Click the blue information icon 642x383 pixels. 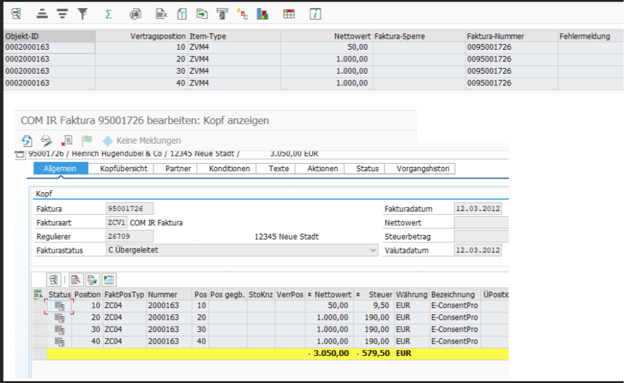click(315, 14)
